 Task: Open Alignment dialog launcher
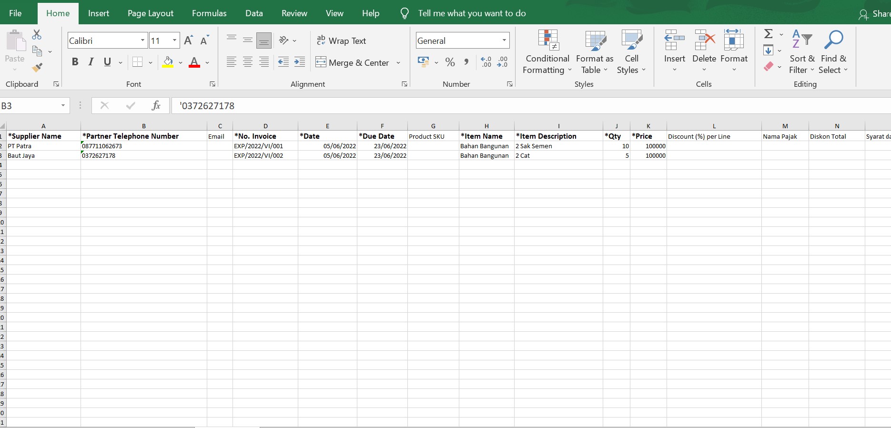(x=405, y=84)
